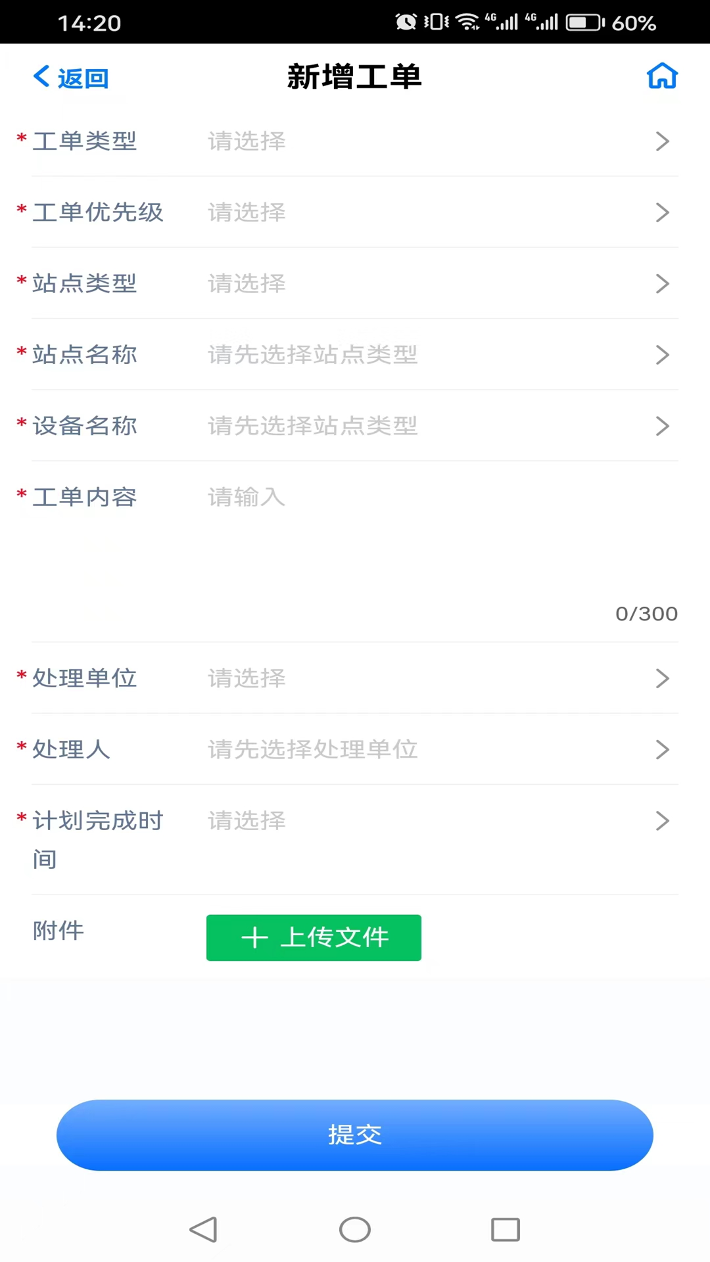Open the 站点名称 picker

point(434,355)
